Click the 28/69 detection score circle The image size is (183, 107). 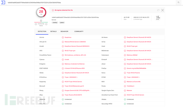pos(41,12)
